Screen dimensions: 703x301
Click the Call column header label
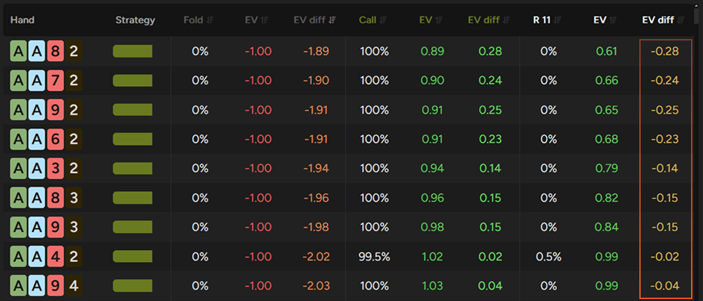coord(368,20)
